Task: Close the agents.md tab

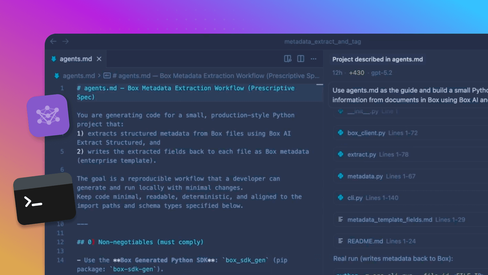Action: (99, 59)
